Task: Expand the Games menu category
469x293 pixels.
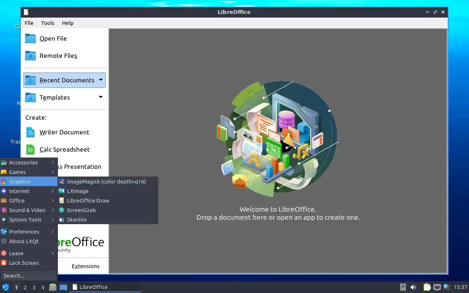Action: tap(29, 172)
